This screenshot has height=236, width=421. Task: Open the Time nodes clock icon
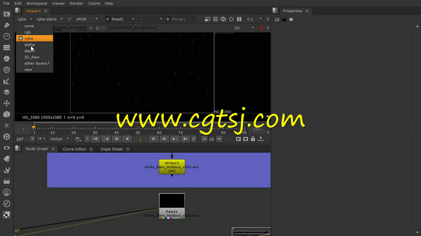pyautogui.click(x=6, y=36)
